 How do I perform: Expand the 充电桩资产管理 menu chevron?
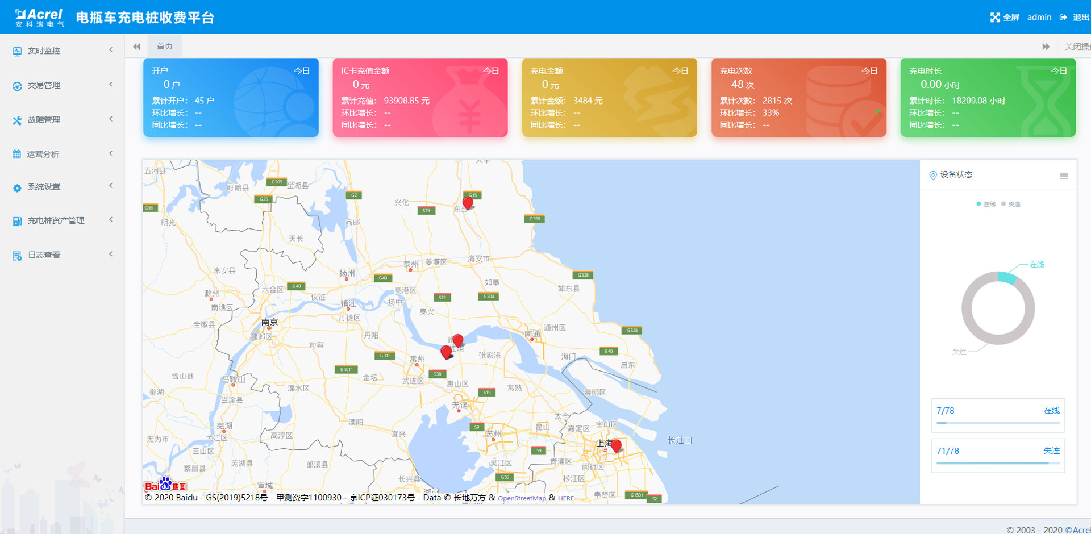pyautogui.click(x=111, y=220)
